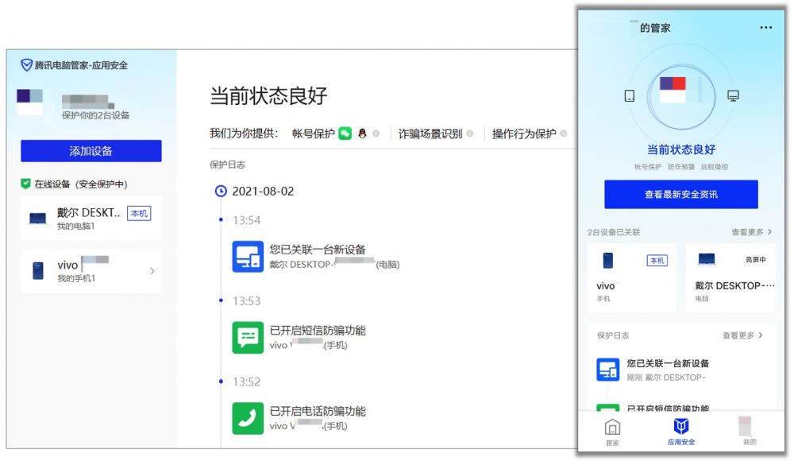The image size is (794, 461).
Task: Open the three-dot menu in mobile panel
Action: tap(765, 27)
